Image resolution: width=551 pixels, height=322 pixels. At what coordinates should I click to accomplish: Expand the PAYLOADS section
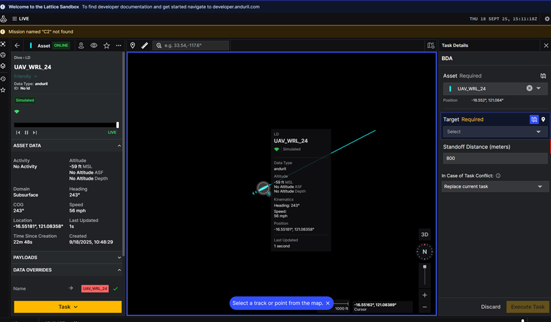[67, 257]
